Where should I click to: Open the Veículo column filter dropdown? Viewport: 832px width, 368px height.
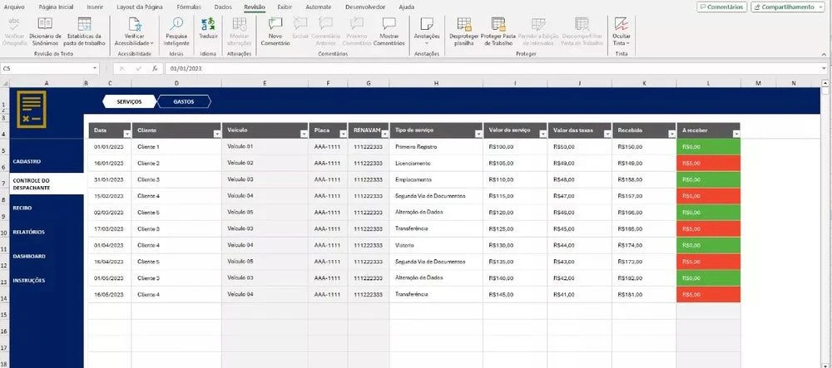[304, 134]
